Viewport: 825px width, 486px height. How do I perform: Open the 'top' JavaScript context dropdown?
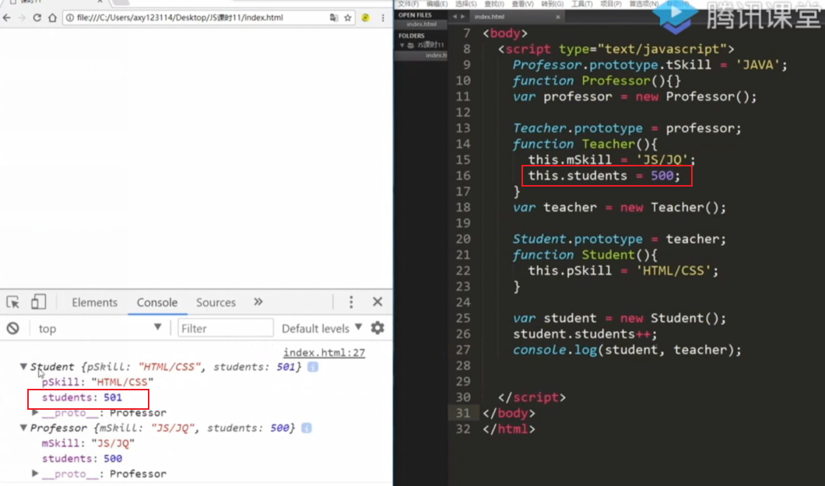click(99, 328)
